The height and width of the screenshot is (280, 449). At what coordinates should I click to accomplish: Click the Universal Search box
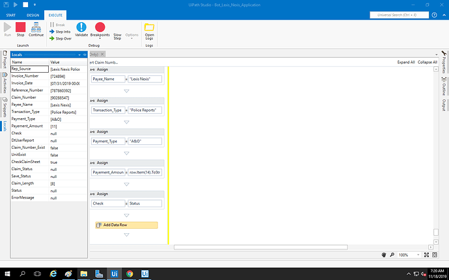coord(399,15)
